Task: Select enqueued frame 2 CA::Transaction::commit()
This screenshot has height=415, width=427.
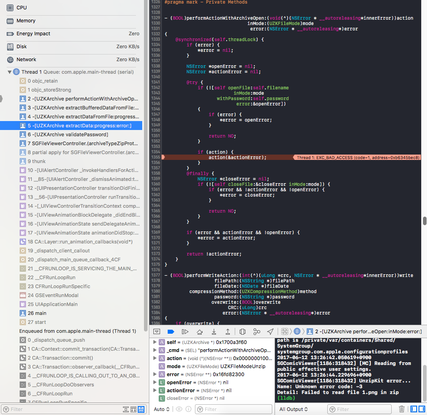Action: pyautogui.click(x=71, y=358)
